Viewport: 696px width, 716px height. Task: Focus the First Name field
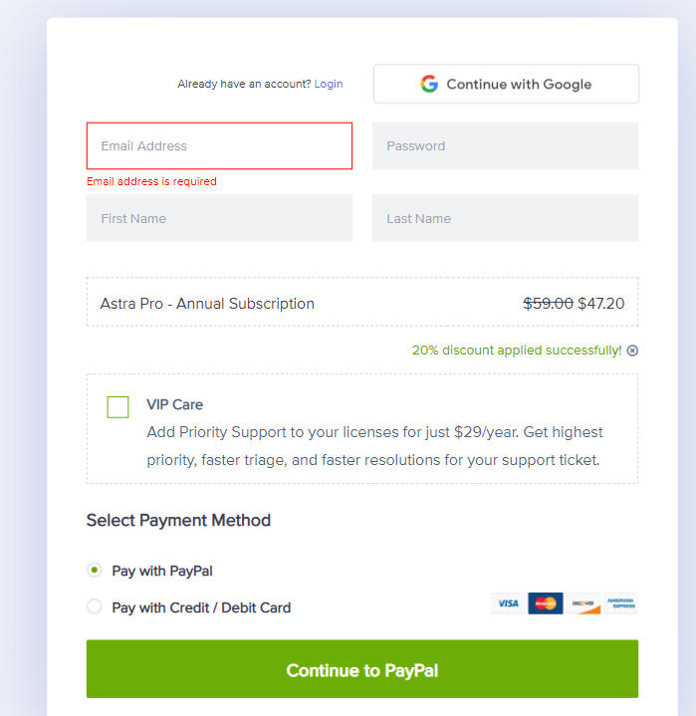pos(219,218)
